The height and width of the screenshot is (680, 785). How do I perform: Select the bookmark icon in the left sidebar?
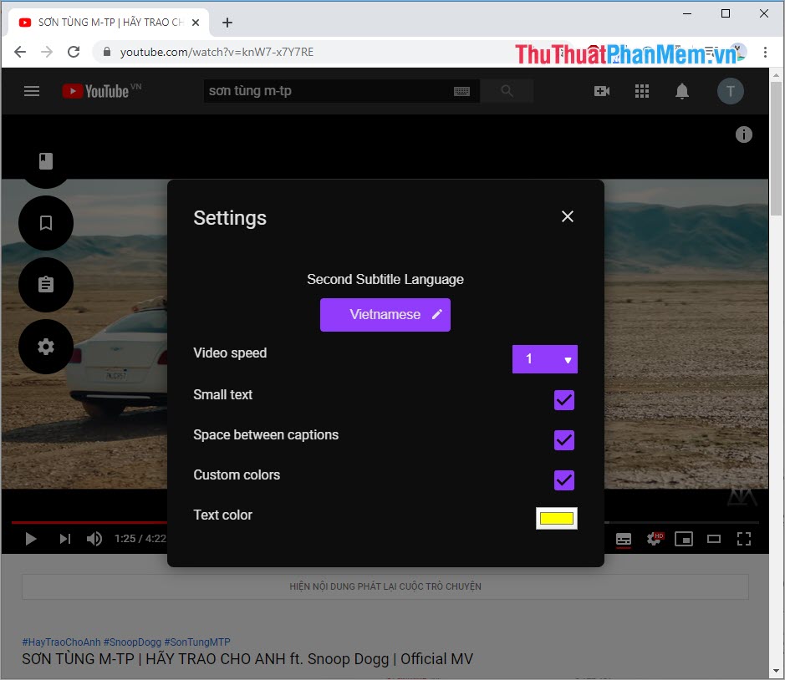click(x=45, y=223)
